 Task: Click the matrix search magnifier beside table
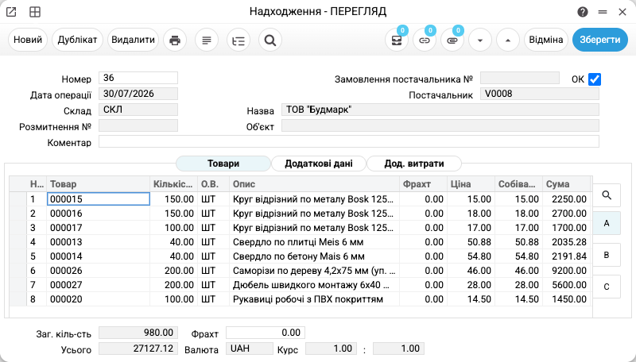click(x=607, y=195)
